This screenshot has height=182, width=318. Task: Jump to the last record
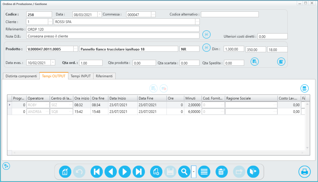139,172
